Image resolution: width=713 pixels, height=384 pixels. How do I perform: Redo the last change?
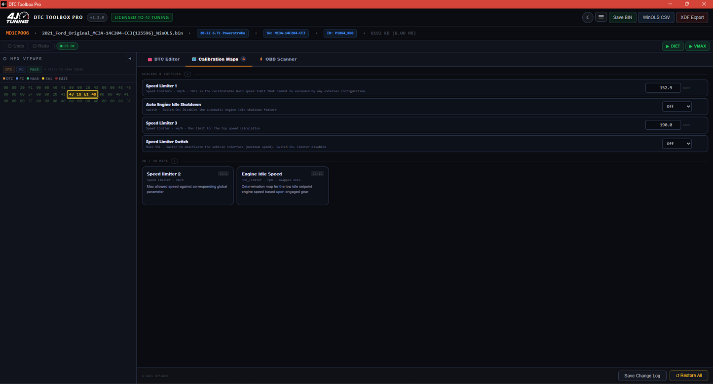[x=40, y=46]
